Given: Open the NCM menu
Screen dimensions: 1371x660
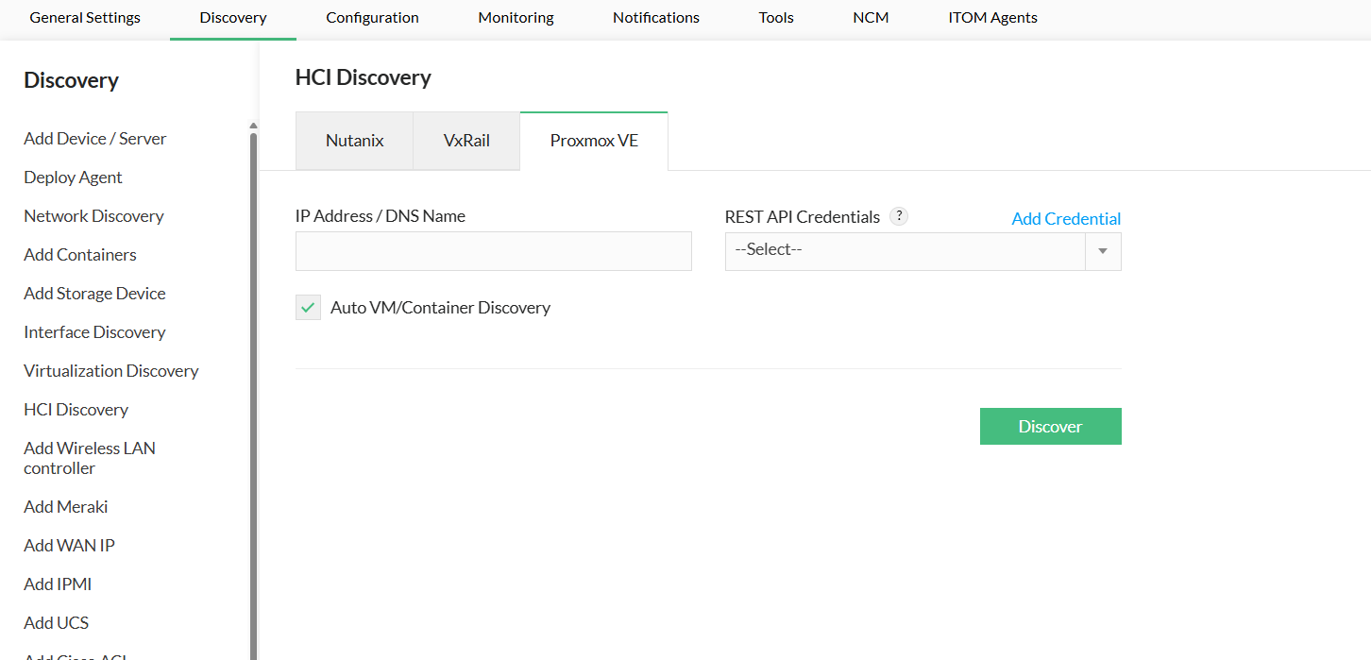Looking at the screenshot, I should point(871,18).
